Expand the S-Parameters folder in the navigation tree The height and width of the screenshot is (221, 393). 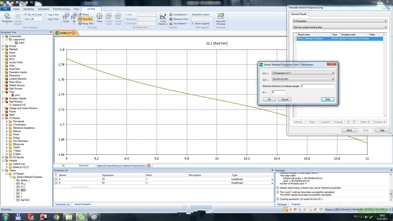[7, 125]
